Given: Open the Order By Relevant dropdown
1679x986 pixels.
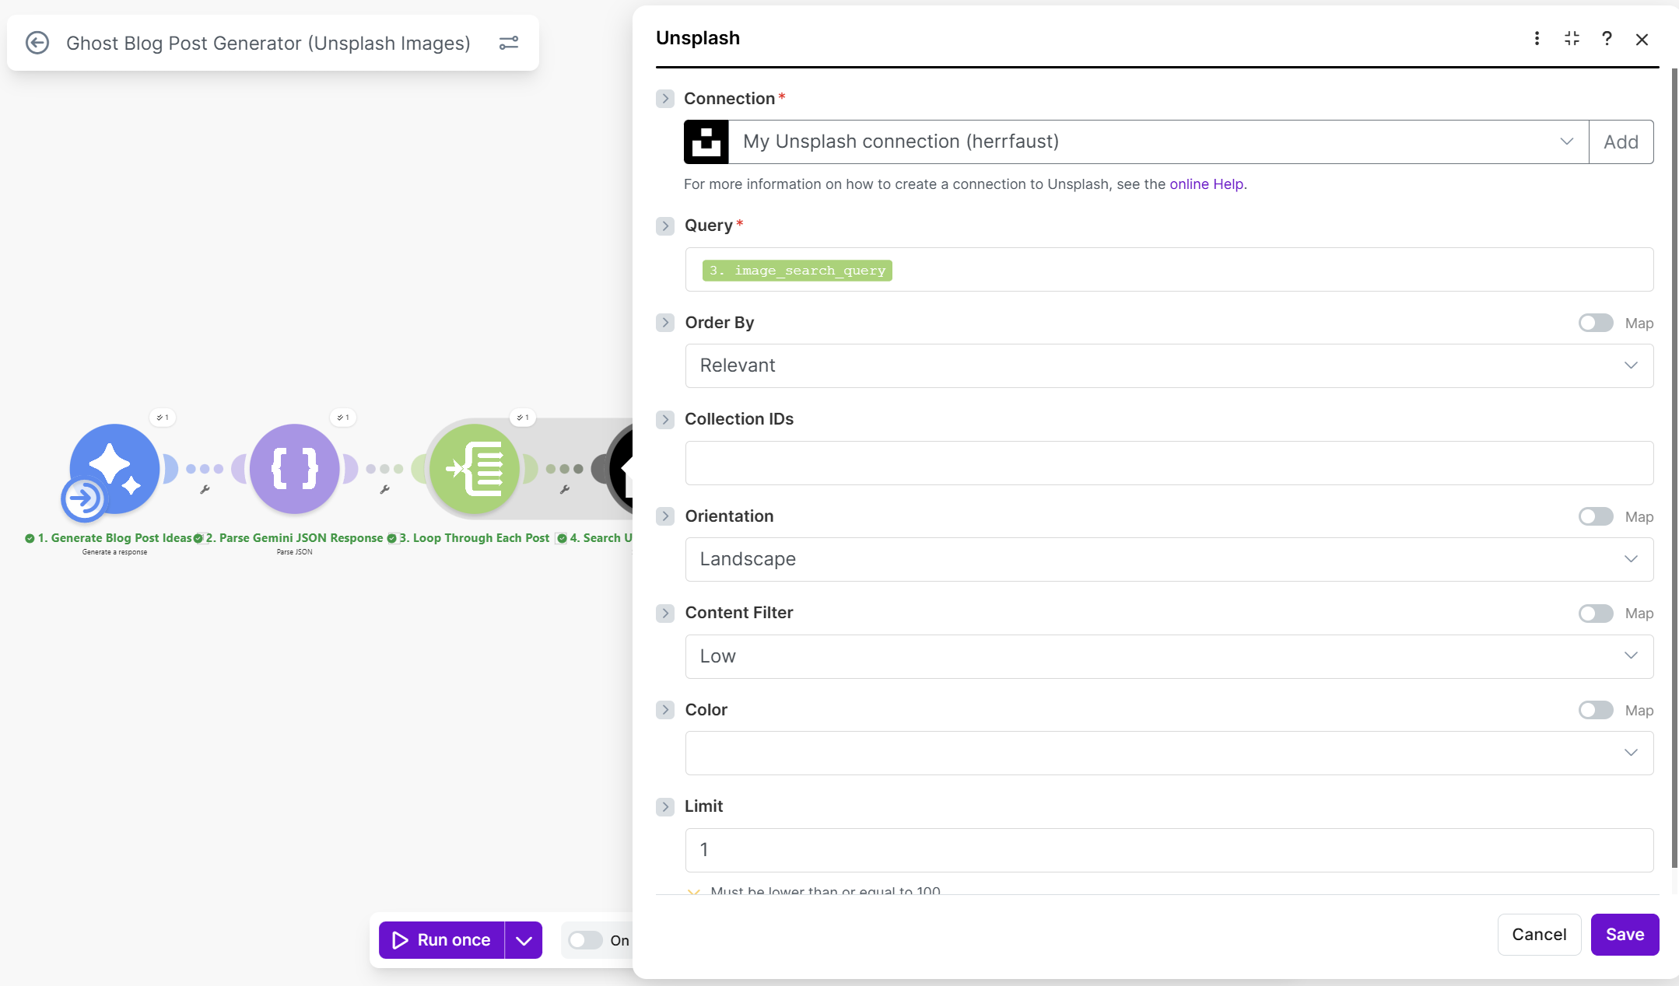Looking at the screenshot, I should tap(1169, 365).
